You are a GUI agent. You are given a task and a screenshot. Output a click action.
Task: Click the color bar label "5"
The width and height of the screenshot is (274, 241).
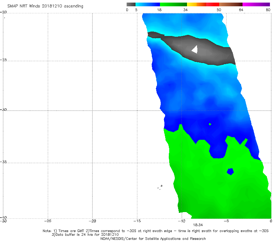tap(136, 10)
